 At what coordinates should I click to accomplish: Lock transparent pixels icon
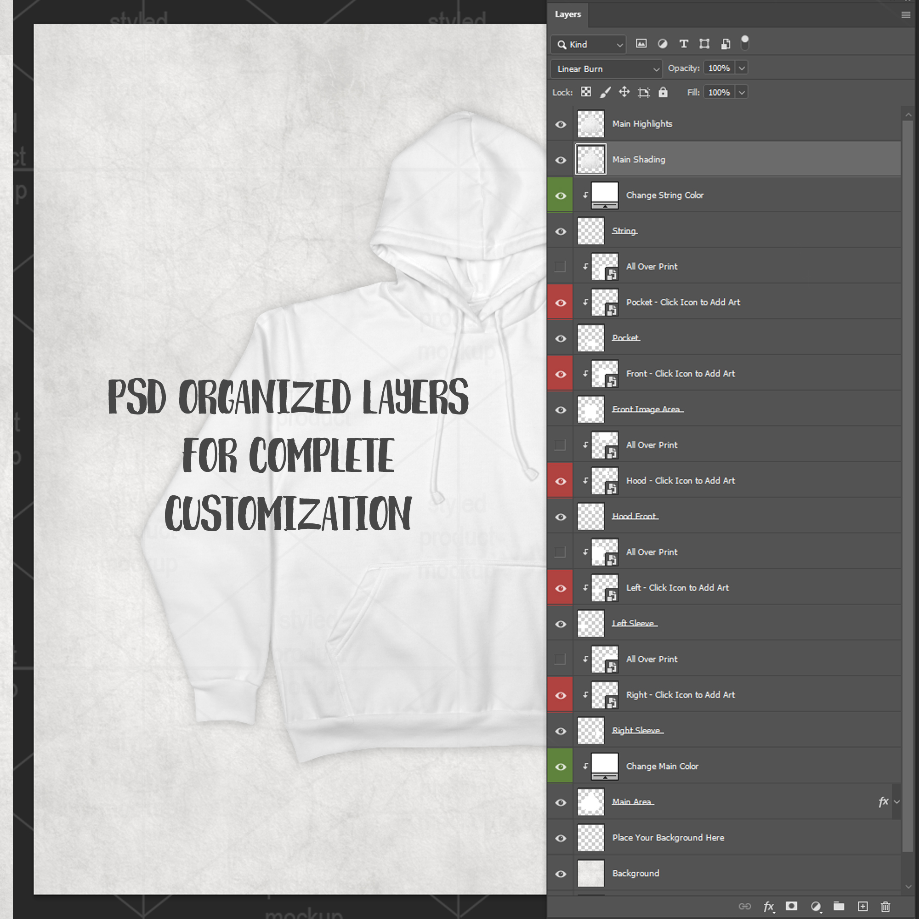tap(586, 92)
